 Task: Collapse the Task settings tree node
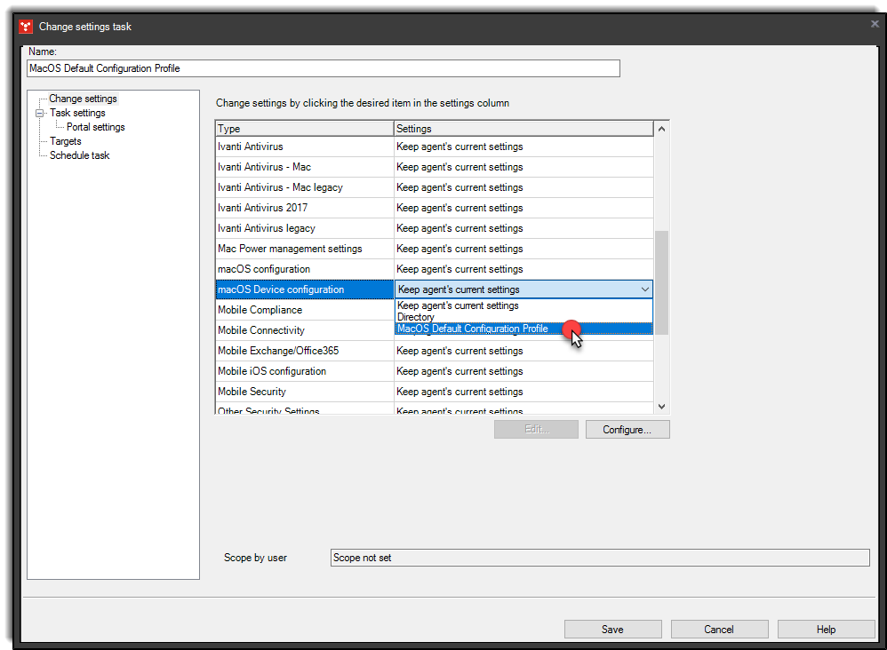coord(40,113)
